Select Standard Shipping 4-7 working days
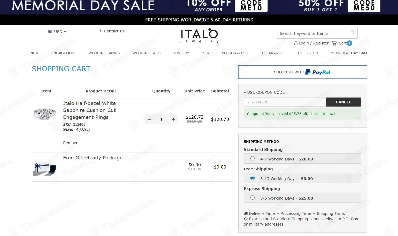This screenshot has height=236, width=398. coord(252,158)
